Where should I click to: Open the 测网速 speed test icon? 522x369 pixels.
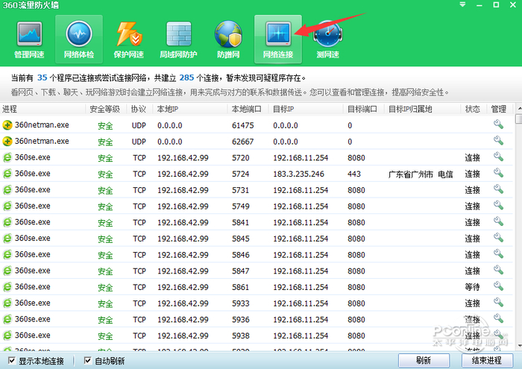[327, 39]
